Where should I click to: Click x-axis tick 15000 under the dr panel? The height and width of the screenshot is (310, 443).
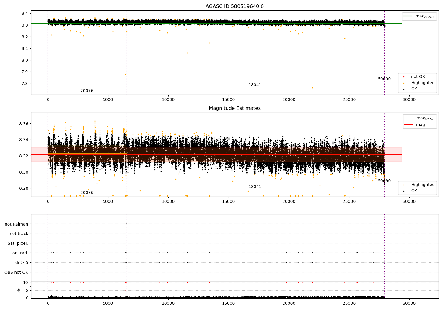pyautogui.click(x=229, y=304)
